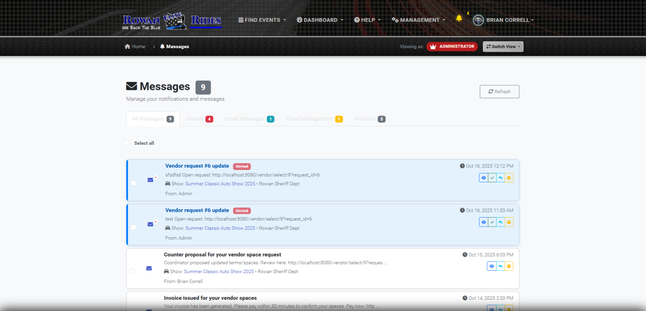Archive the 11:53 AM vendor request message

pos(509,222)
